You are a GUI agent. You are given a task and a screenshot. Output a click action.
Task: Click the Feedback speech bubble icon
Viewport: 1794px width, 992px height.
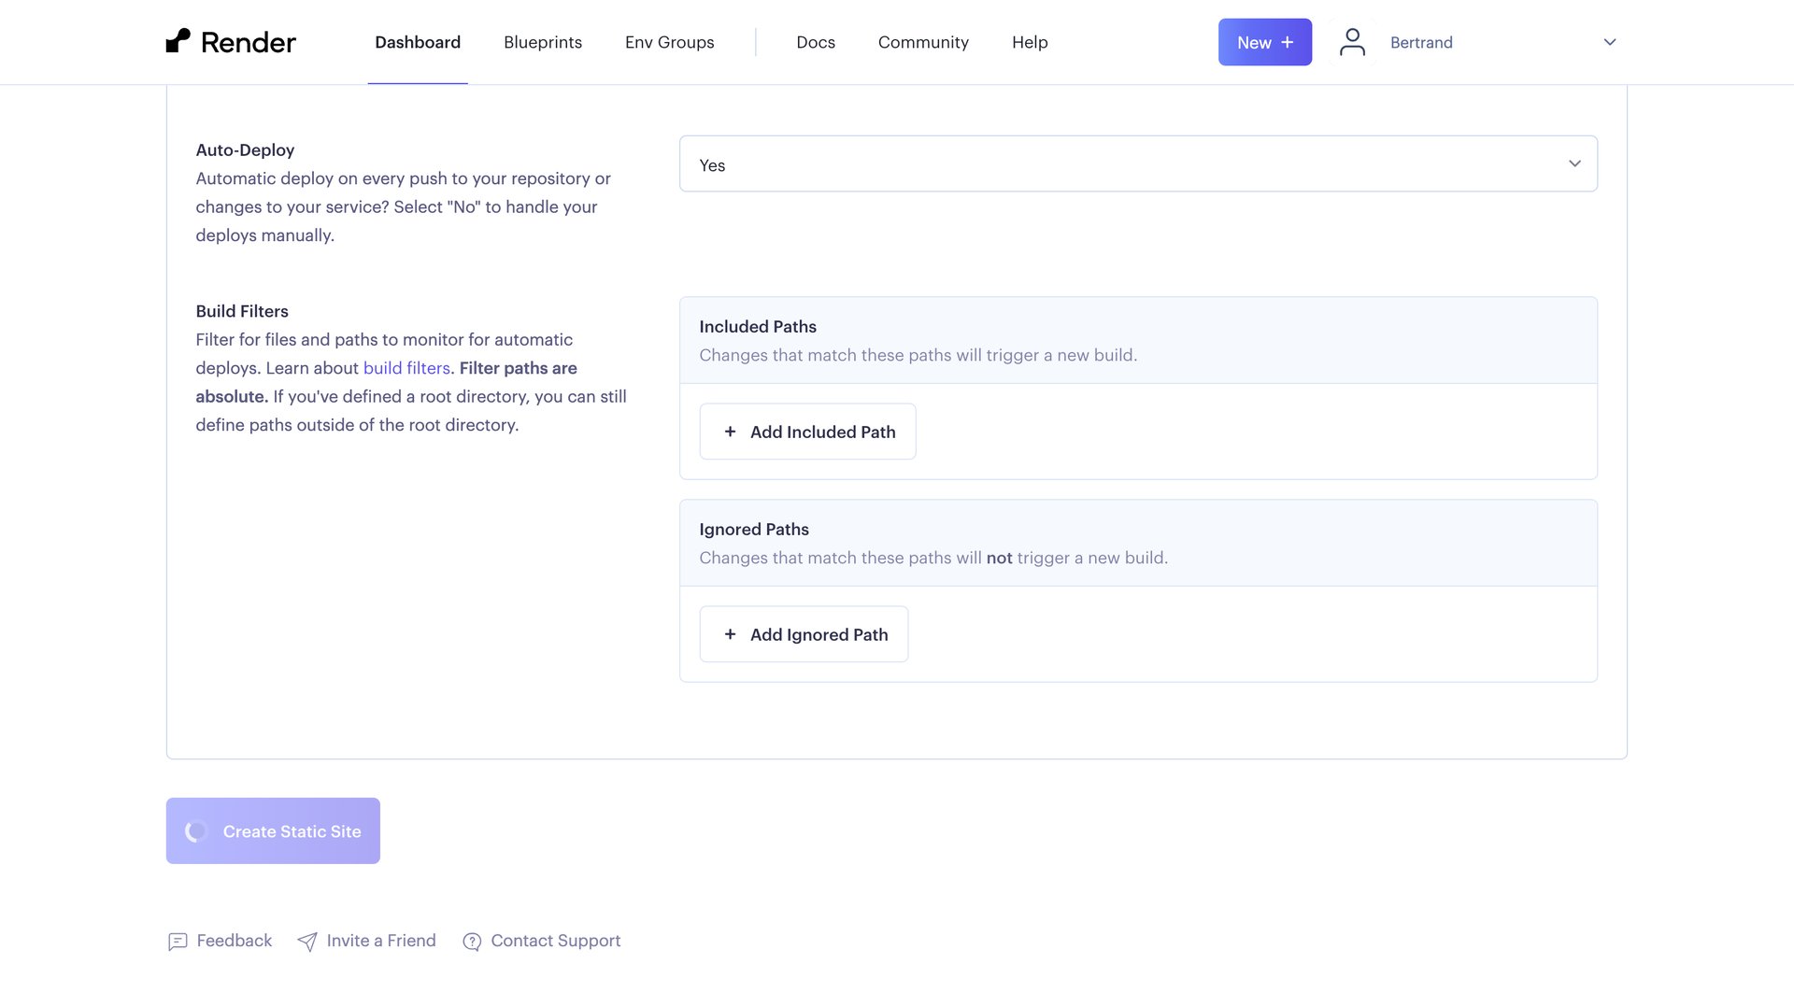pos(178,942)
